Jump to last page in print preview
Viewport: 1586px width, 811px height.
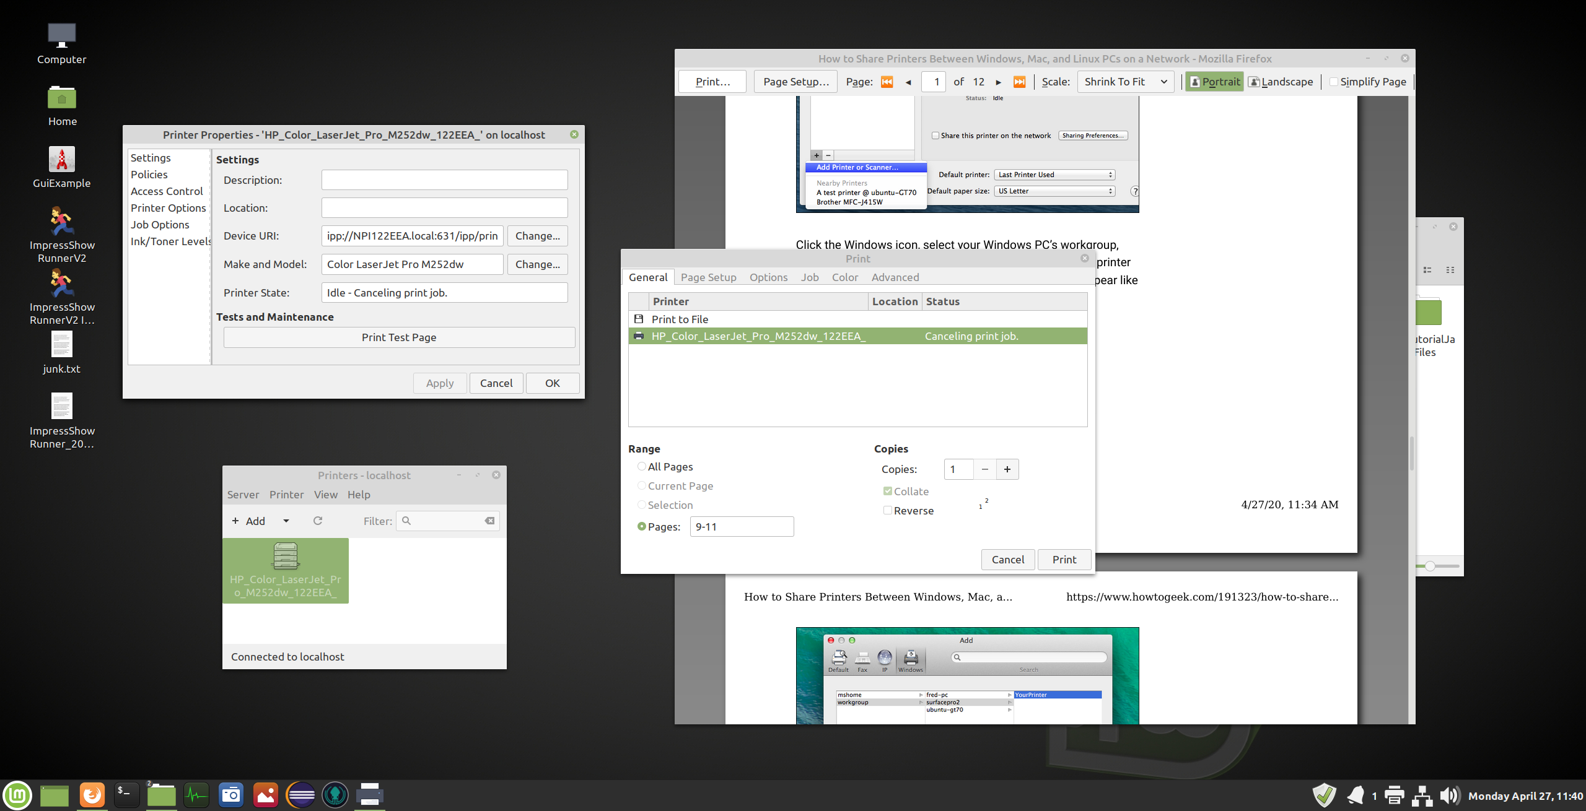[1019, 82]
